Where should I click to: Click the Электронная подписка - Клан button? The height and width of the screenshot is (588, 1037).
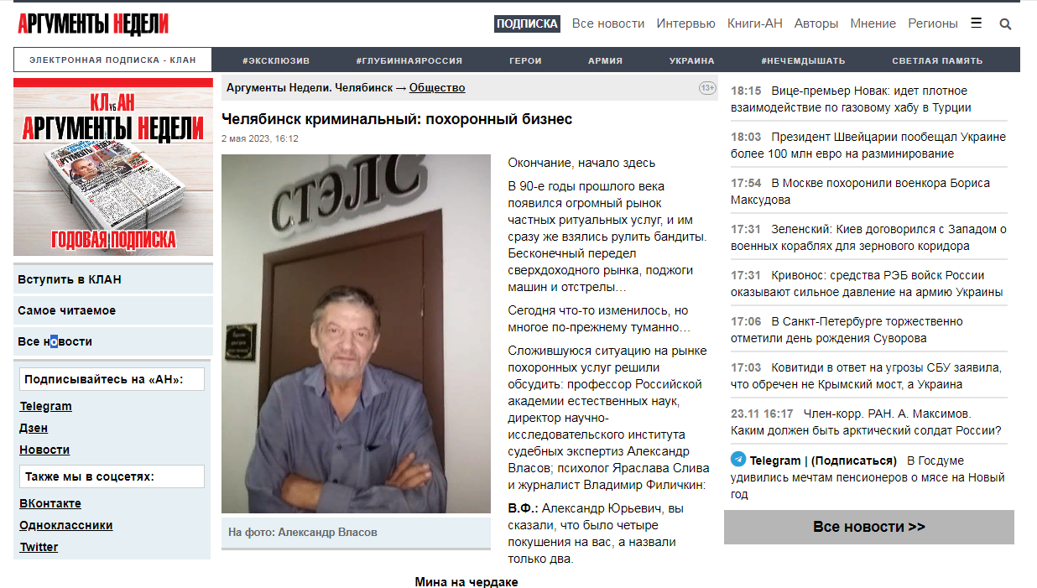(112, 60)
